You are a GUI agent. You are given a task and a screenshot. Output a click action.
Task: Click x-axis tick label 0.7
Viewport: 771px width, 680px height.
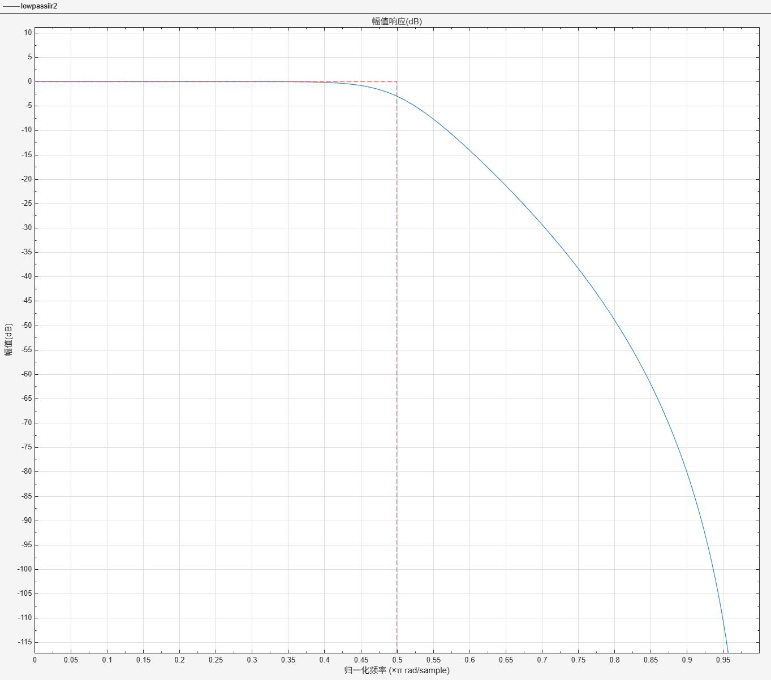coord(542,660)
